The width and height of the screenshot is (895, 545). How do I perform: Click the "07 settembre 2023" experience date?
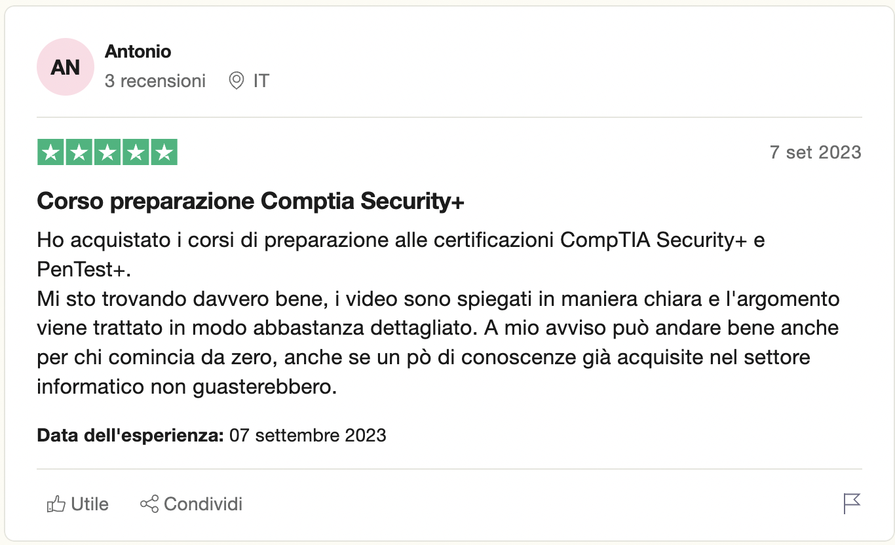pyautogui.click(x=307, y=435)
